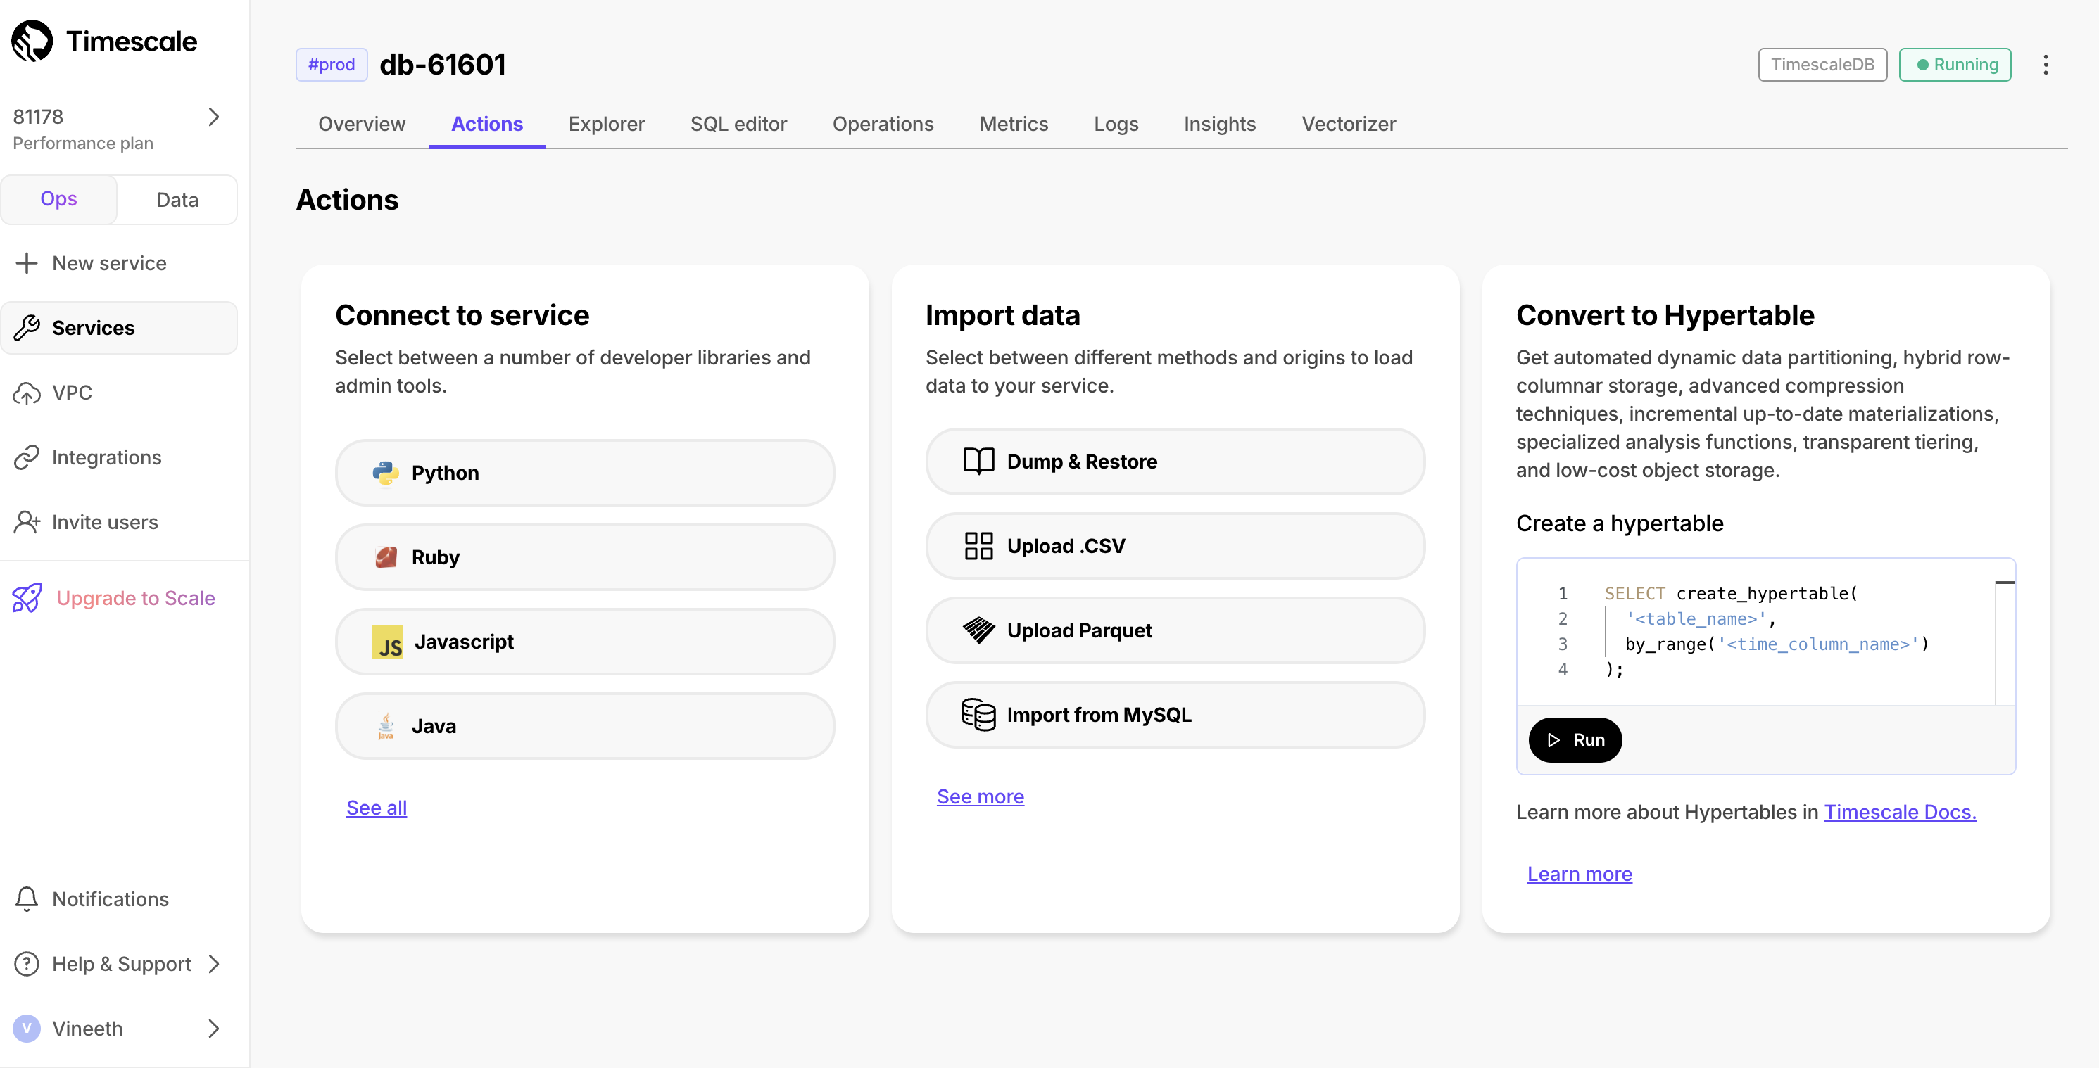Switch to the Insights tab

point(1219,124)
